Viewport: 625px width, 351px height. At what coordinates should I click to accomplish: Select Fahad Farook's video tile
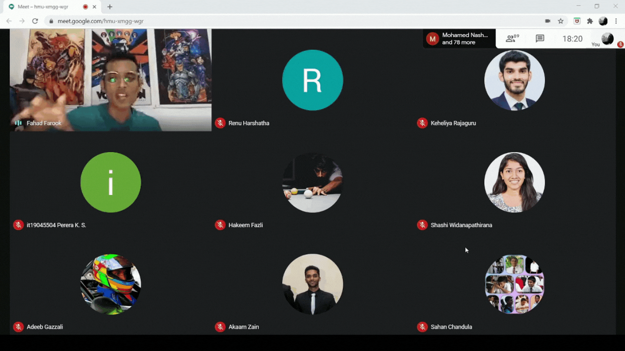(111, 80)
